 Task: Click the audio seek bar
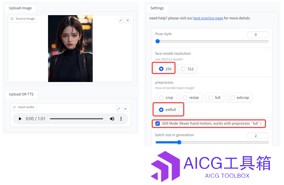pos(76,119)
